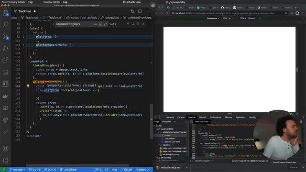Bookmark the page with the star icon
This screenshot has height=172, width=306.
click(x=286, y=13)
